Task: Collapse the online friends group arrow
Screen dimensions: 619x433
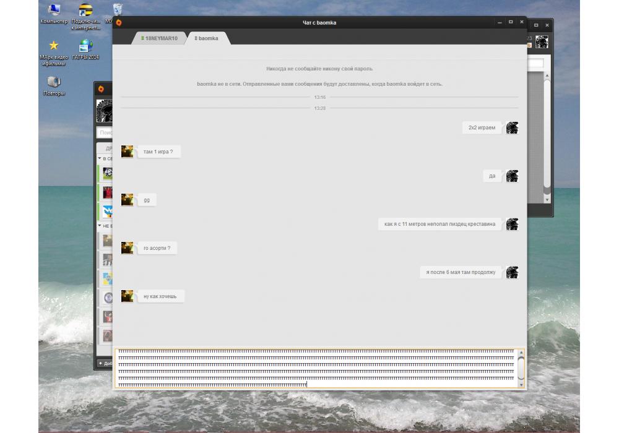Action: coord(100,159)
